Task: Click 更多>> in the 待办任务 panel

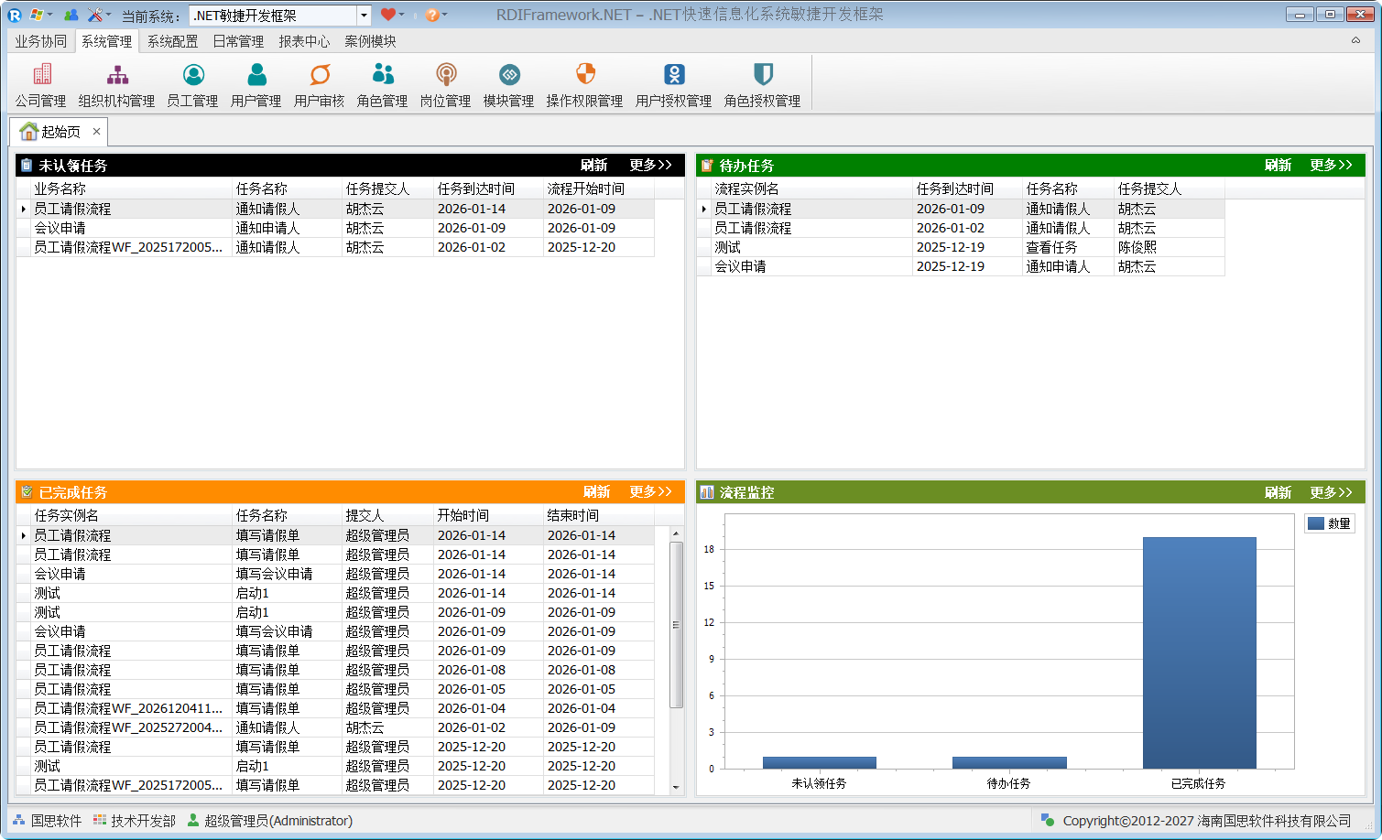Action: pyautogui.click(x=1331, y=166)
